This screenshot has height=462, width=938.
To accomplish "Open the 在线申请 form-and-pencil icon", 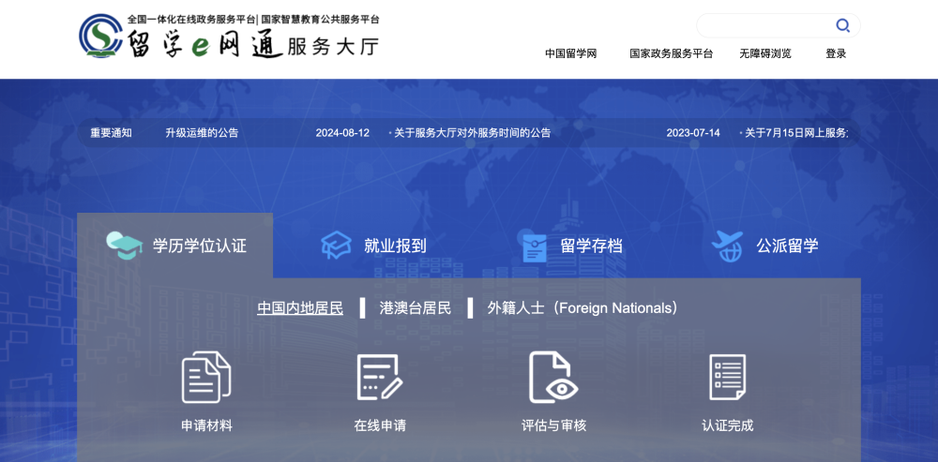I will 380,377.
